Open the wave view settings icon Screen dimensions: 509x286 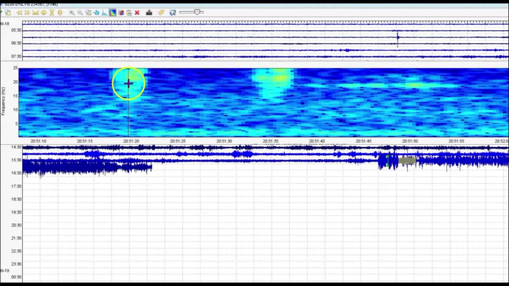(x=89, y=13)
